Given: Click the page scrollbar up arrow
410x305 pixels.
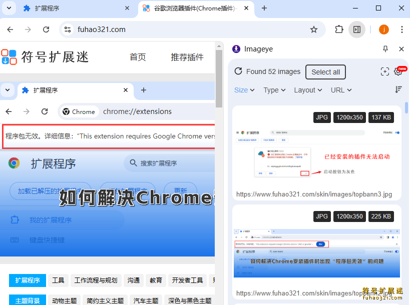Looking at the screenshot, I should pyautogui.click(x=219, y=46).
